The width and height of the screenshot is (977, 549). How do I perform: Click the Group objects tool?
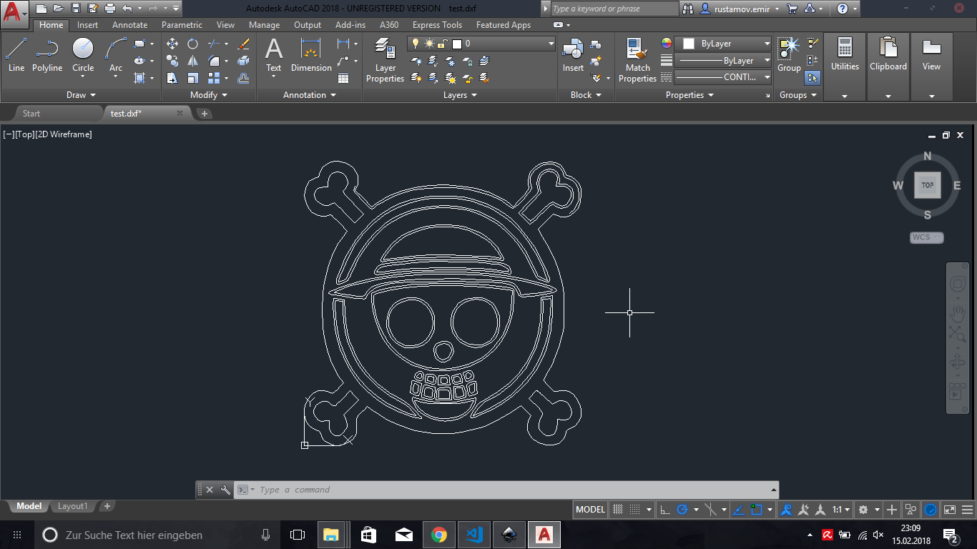click(789, 55)
